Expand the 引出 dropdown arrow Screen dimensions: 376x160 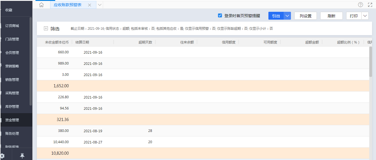[x=287, y=16]
